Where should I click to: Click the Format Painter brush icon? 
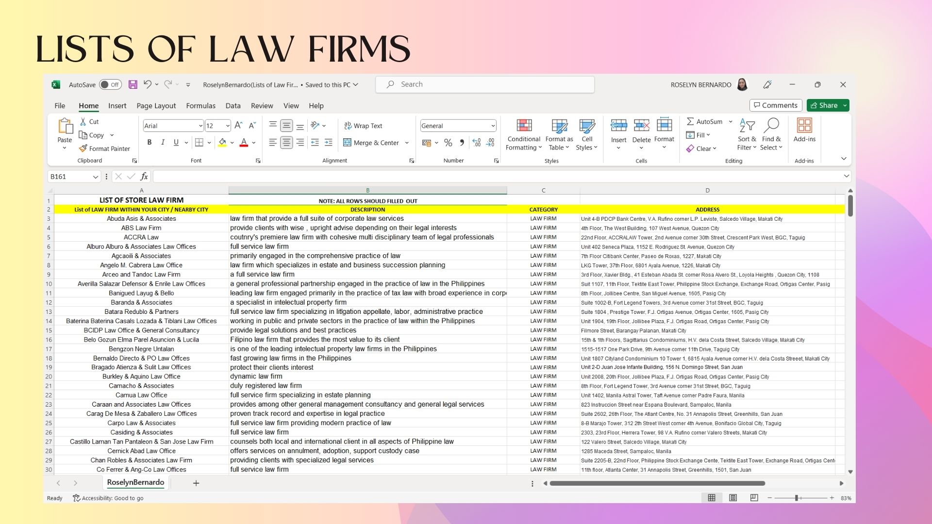(83, 148)
